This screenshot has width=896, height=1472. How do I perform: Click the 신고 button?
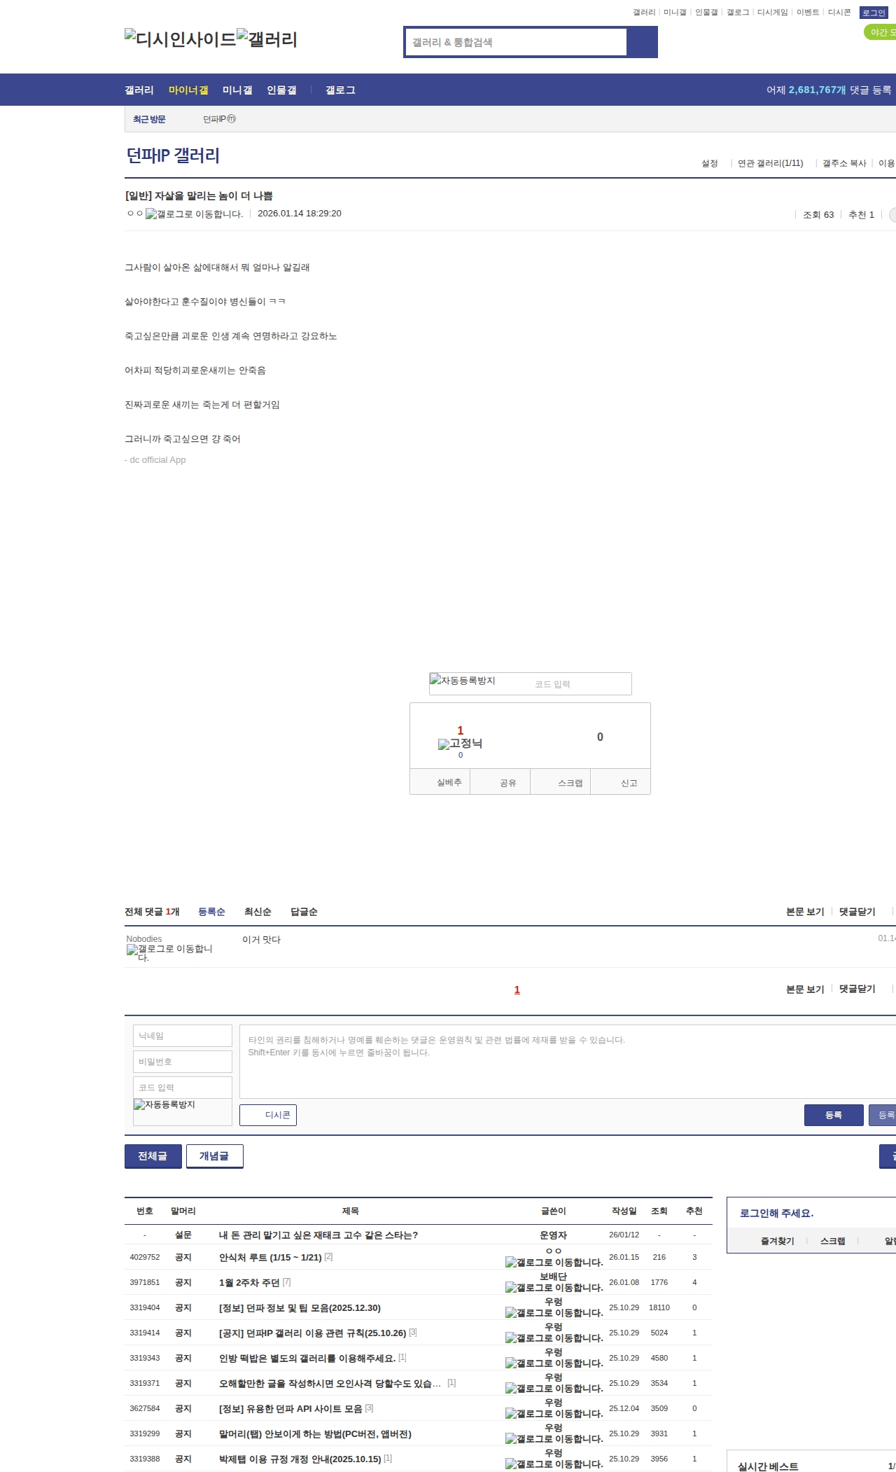click(x=621, y=782)
